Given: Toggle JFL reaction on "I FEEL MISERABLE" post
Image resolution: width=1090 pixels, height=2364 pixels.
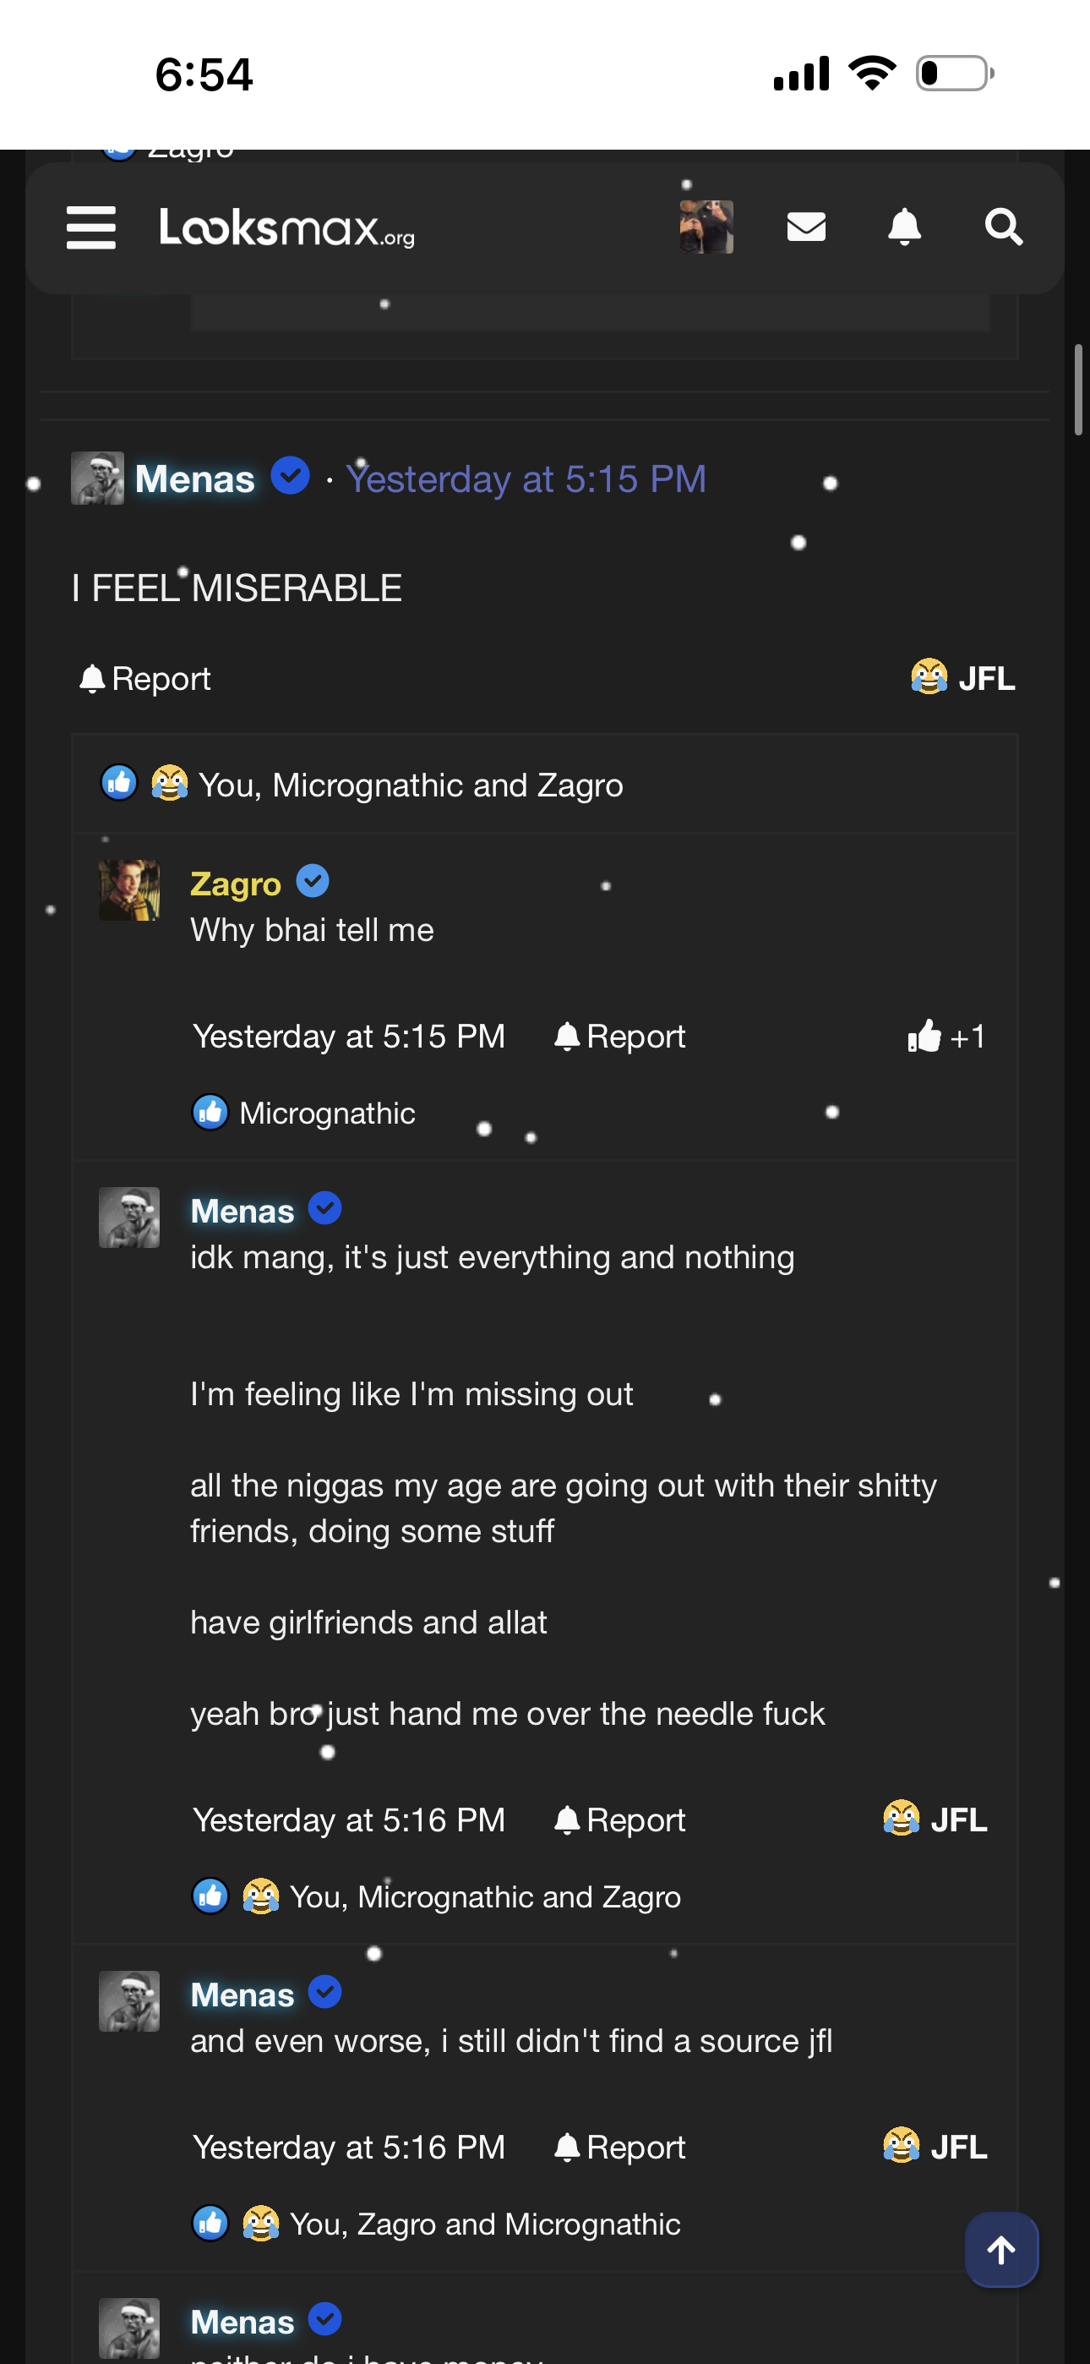Looking at the screenshot, I should click(x=962, y=678).
